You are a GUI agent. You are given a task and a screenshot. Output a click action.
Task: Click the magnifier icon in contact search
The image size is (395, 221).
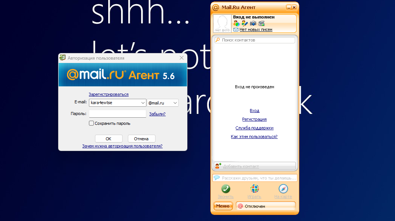218,40
